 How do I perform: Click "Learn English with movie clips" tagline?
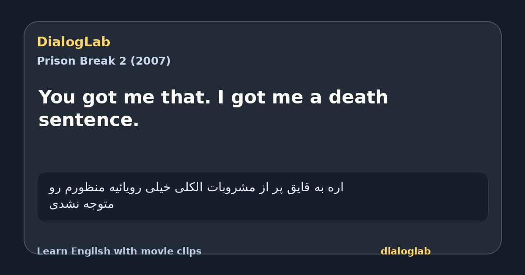tap(119, 251)
